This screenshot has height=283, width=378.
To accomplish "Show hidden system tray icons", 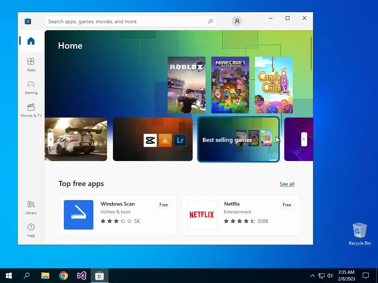I will pos(312,276).
